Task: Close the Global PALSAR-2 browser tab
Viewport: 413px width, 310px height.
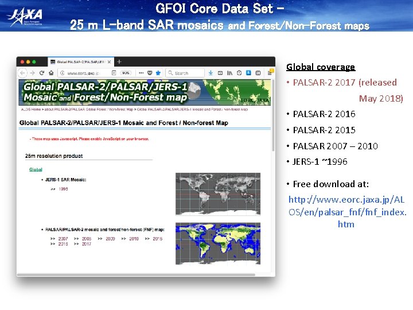Action: click(x=109, y=62)
